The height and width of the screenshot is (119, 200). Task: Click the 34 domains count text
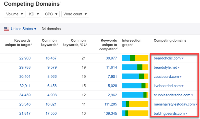tap(51, 29)
